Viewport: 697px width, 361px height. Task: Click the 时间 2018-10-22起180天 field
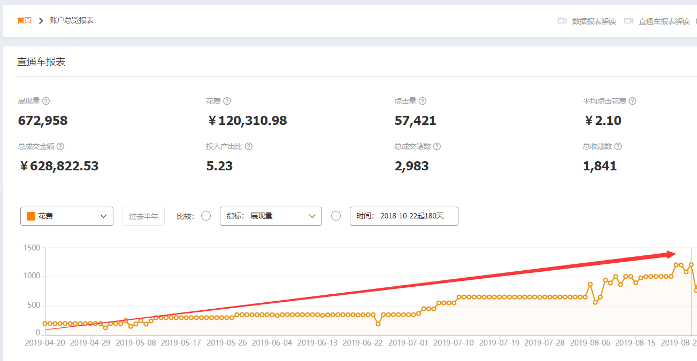(x=404, y=216)
